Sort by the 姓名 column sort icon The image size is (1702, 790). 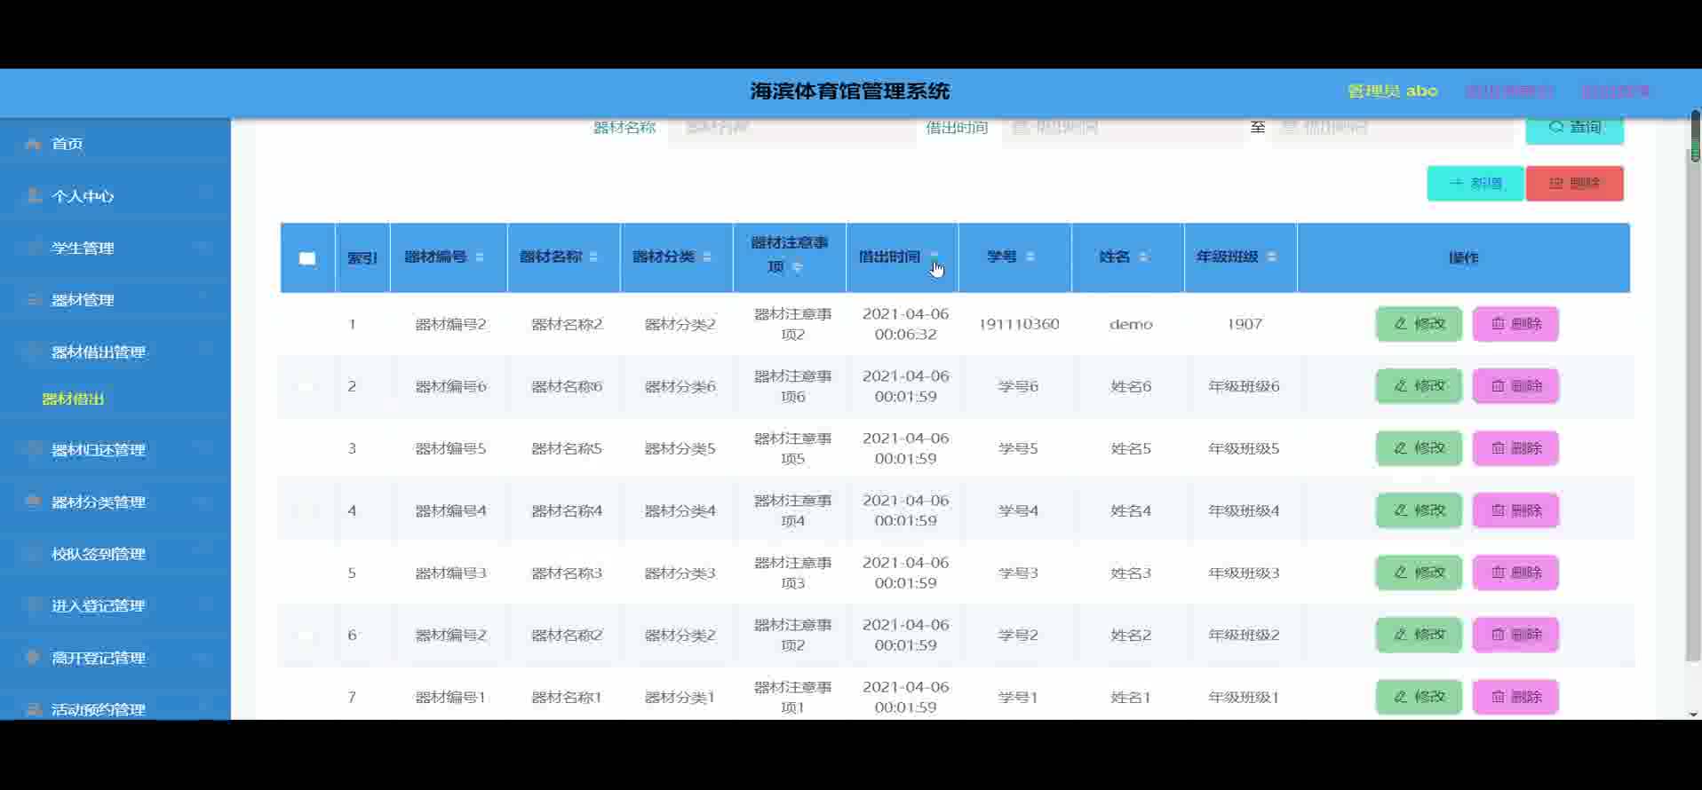[x=1144, y=257]
